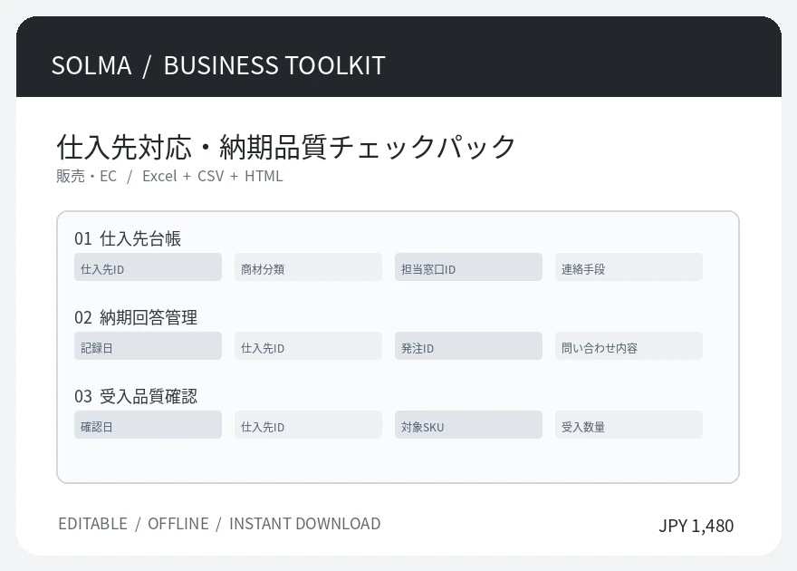Click the 仕入先ID field under 納期回答管理
The width and height of the screenshot is (797, 571).
[x=308, y=345]
